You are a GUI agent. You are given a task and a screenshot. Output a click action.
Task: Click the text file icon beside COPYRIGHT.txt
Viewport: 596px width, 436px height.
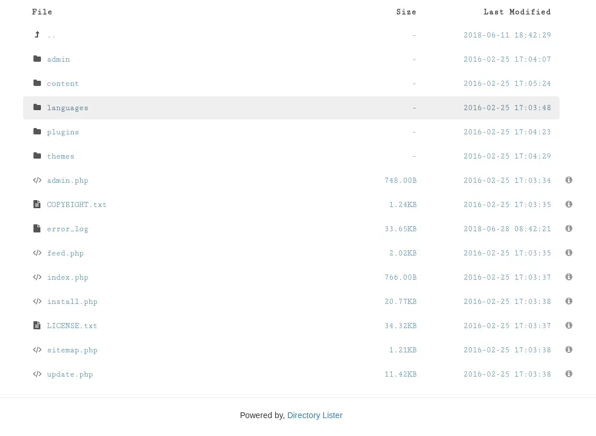(x=37, y=205)
